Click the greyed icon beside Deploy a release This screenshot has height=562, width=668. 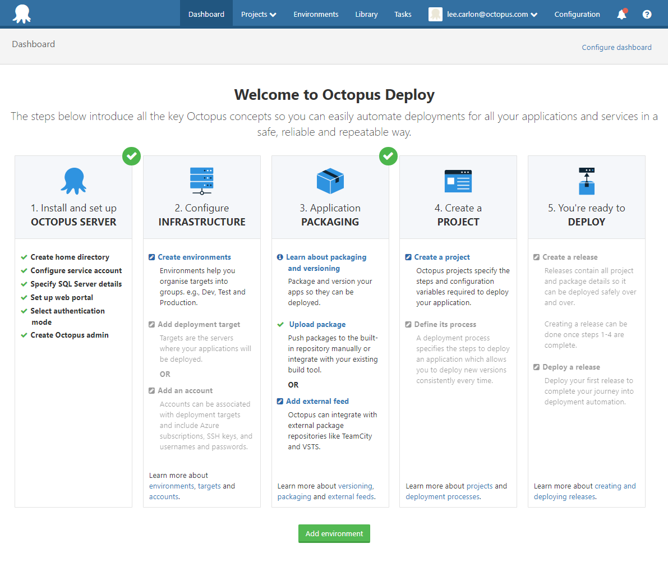pos(536,367)
